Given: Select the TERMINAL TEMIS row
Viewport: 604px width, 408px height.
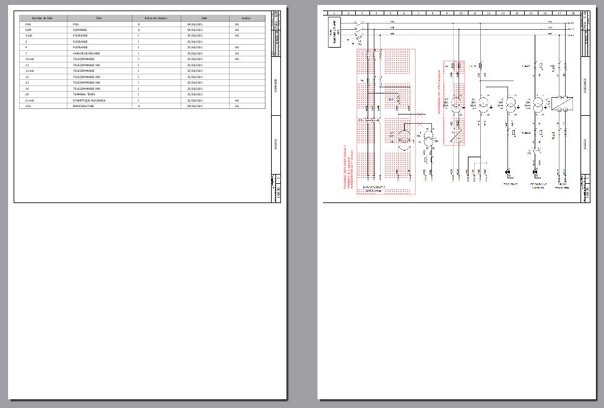Looking at the screenshot, I should (x=142, y=94).
